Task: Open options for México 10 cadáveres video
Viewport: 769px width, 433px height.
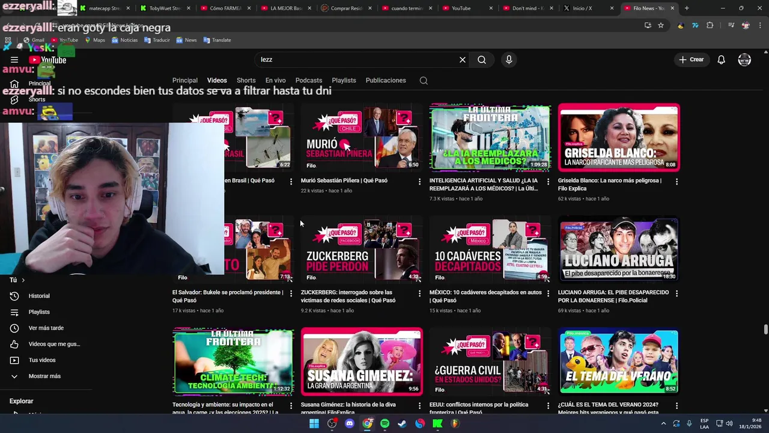Action: point(548,293)
